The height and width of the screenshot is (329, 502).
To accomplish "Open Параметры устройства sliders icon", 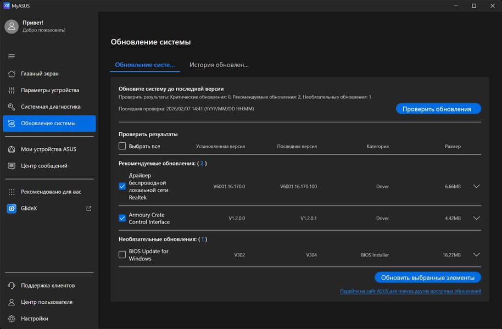I will (12, 90).
